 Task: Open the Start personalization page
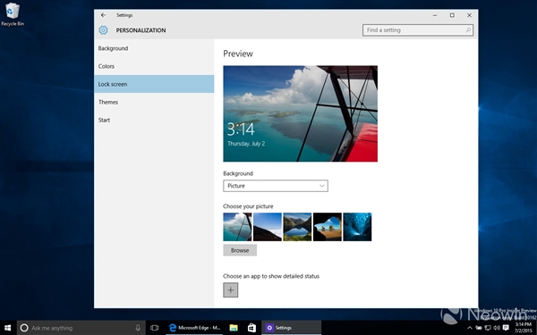[154, 120]
